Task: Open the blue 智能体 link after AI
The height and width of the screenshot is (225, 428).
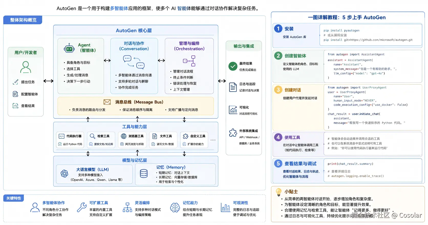Action: pyautogui.click(x=184, y=8)
